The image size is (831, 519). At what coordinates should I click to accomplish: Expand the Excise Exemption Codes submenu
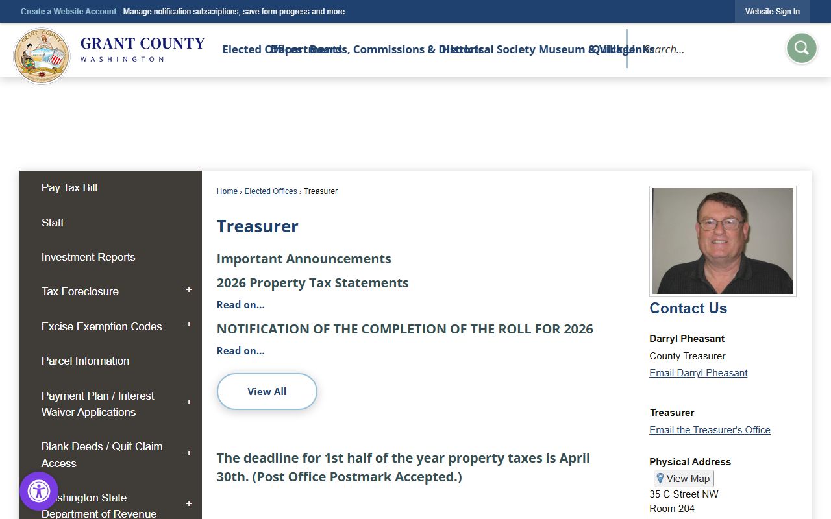189,324
